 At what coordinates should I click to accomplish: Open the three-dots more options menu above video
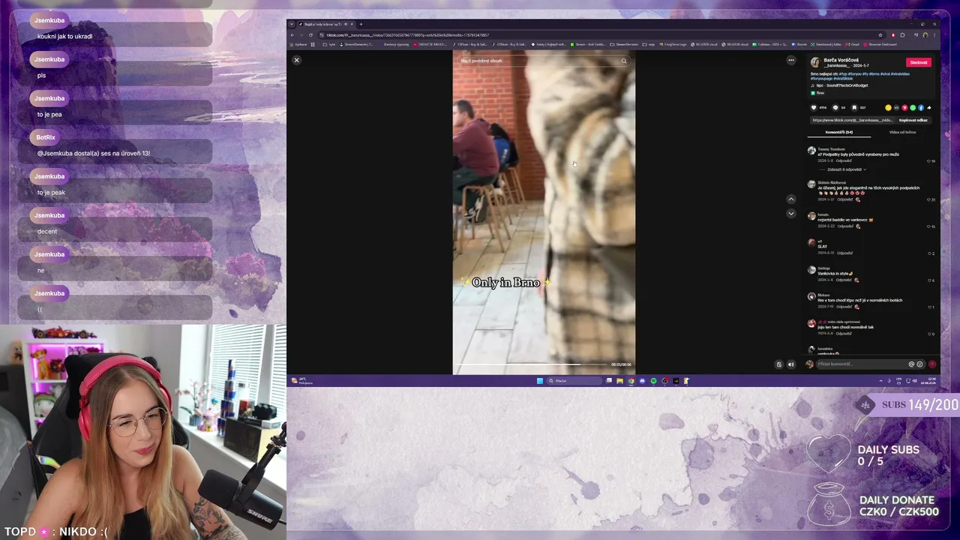coord(790,60)
